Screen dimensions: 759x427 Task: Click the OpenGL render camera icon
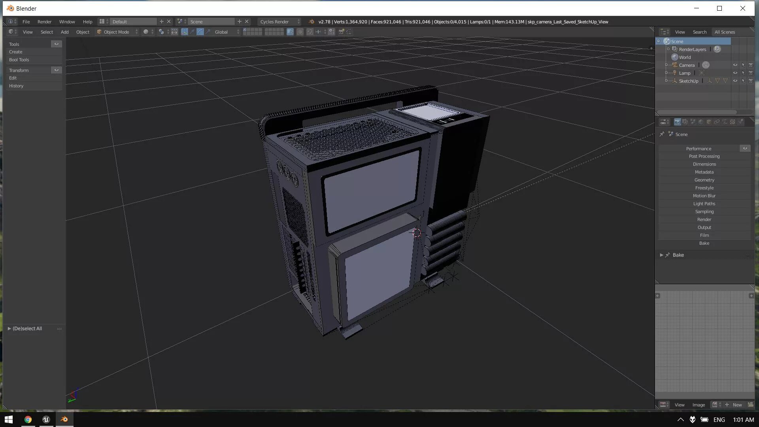[341, 32]
